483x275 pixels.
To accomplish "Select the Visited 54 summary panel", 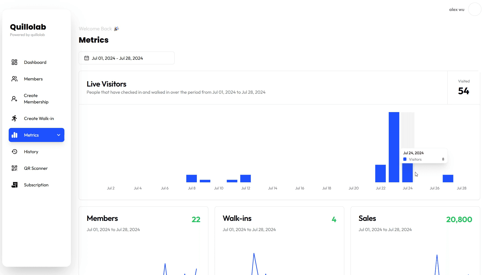I will coord(464,88).
